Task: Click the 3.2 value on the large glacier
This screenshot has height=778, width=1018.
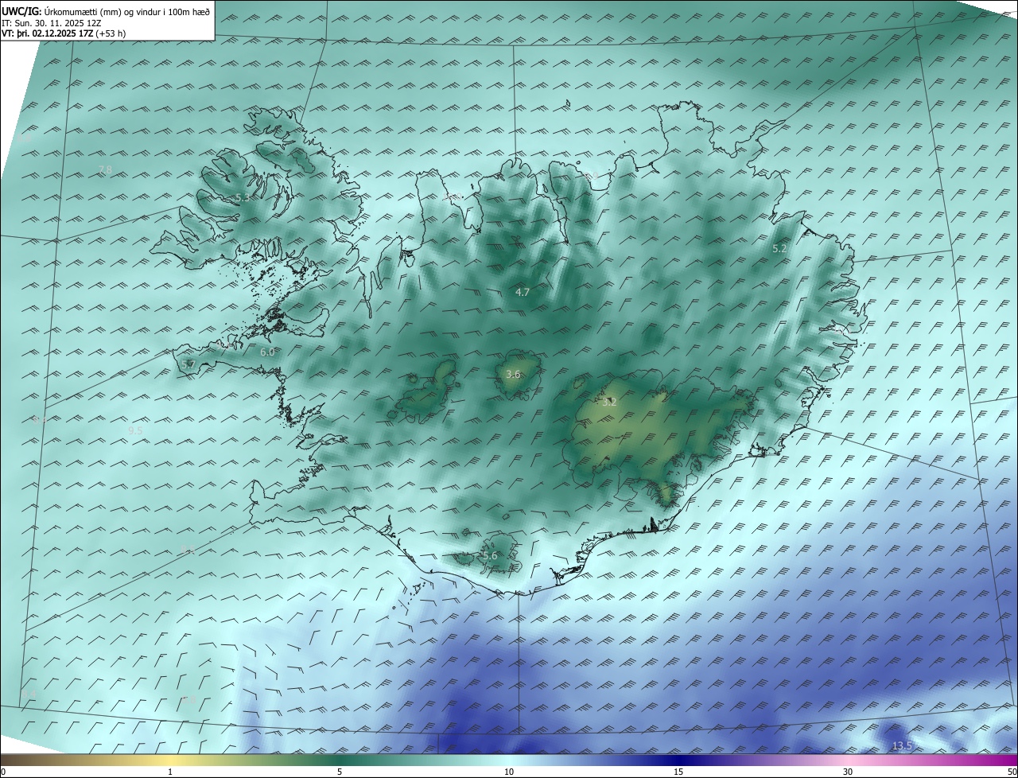Action: [x=609, y=403]
